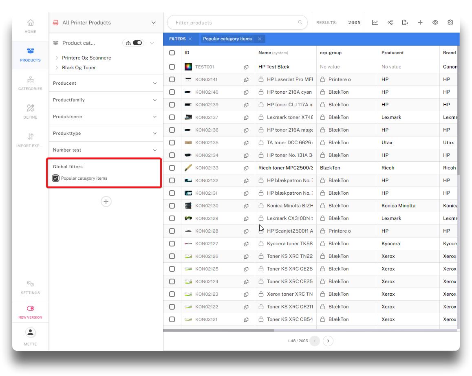Uncheck Popular category items checkbox

(x=56, y=178)
